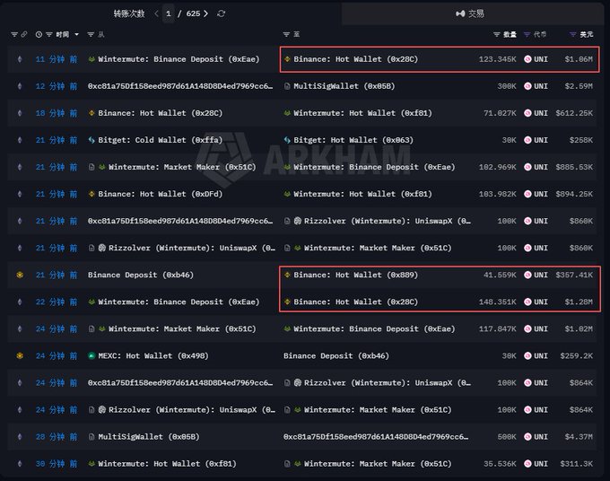This screenshot has width=610, height=481.
Task: Open the filter for the 至 column
Action: (x=286, y=35)
